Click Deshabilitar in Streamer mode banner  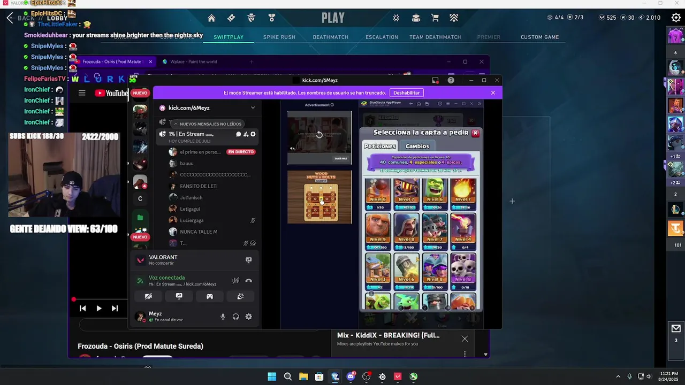point(407,93)
